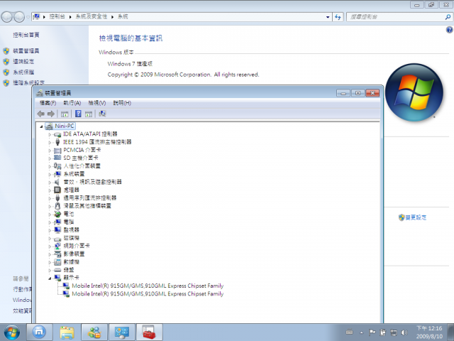Open the Start menu orb
The image size is (454, 341).
[x=12, y=332]
